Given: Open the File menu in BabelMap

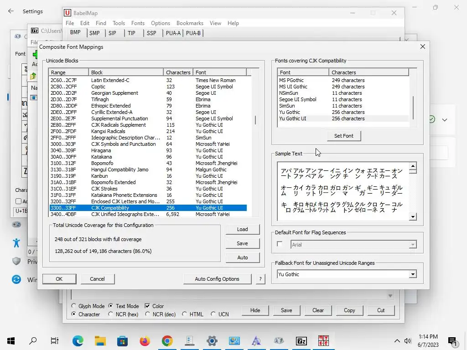Looking at the screenshot, I should [x=70, y=23].
